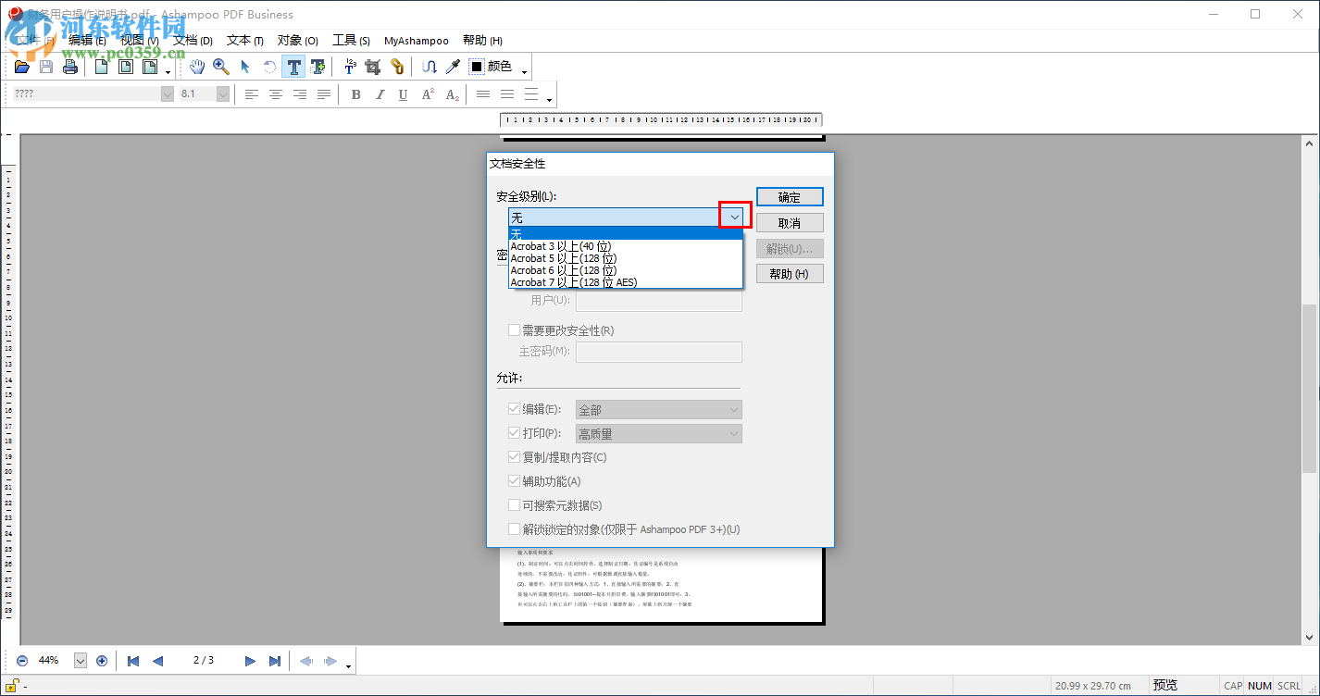Activate the Zoom magnifier tool
Screen dimensions: 1320x696
[x=221, y=66]
